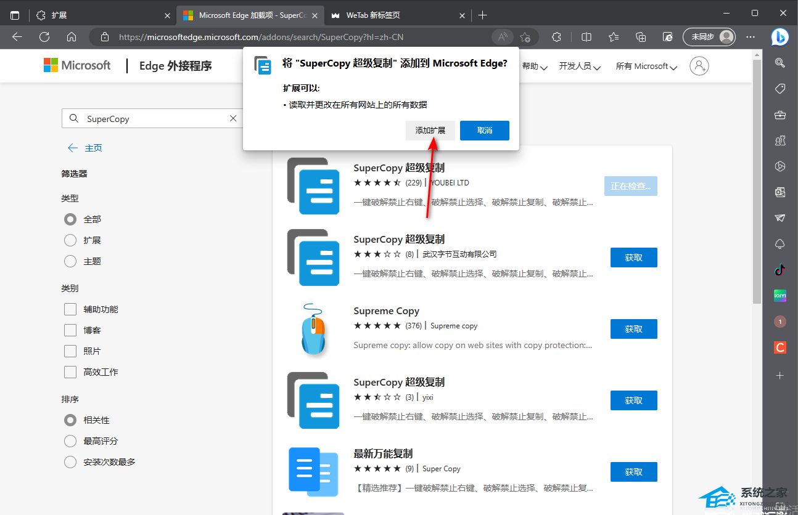Viewport: 798px width, 515px height.
Task: Get SuperCopy by 武汉字节互动有限公司
Action: pyautogui.click(x=634, y=257)
